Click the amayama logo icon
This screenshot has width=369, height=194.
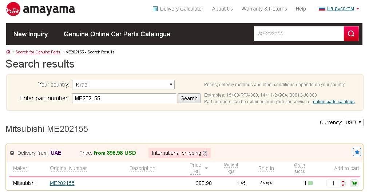click(13, 9)
